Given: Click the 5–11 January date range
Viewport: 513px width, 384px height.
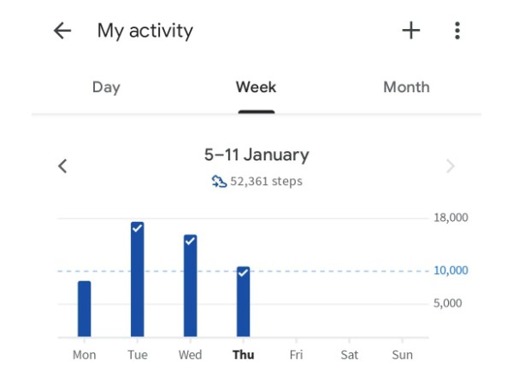Looking at the screenshot, I should point(256,155).
